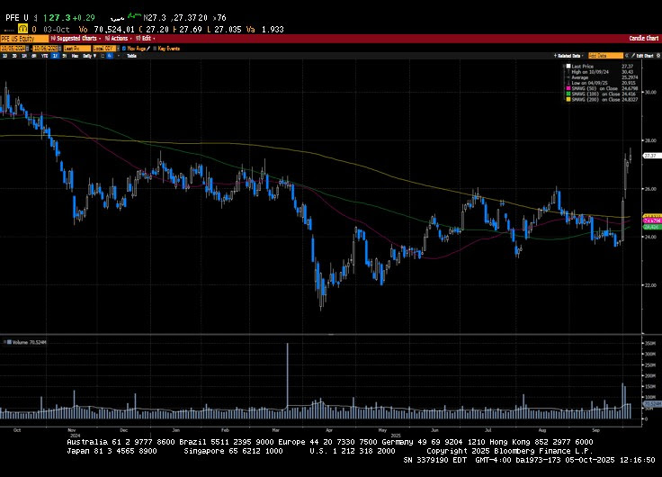Click the plus icon for Related Data
The image size is (662, 477).
click(x=555, y=56)
